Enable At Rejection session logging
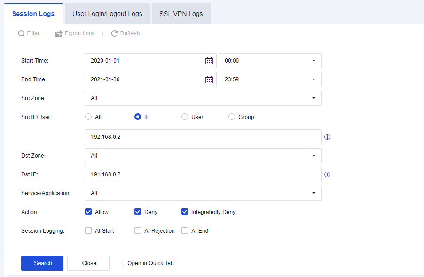The image size is (424, 277). pyautogui.click(x=138, y=230)
